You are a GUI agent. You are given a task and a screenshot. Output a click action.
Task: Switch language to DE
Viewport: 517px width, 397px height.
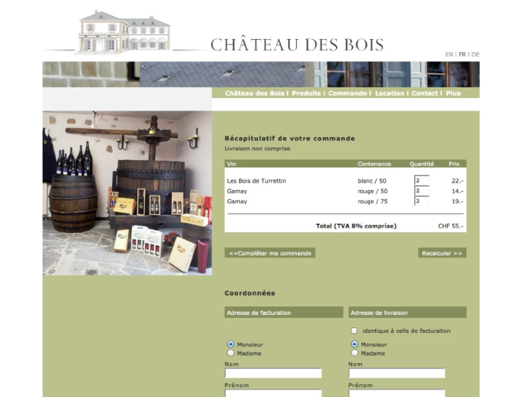475,54
